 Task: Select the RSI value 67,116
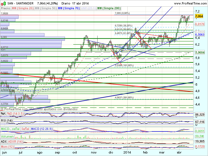(x=200, y=122)
